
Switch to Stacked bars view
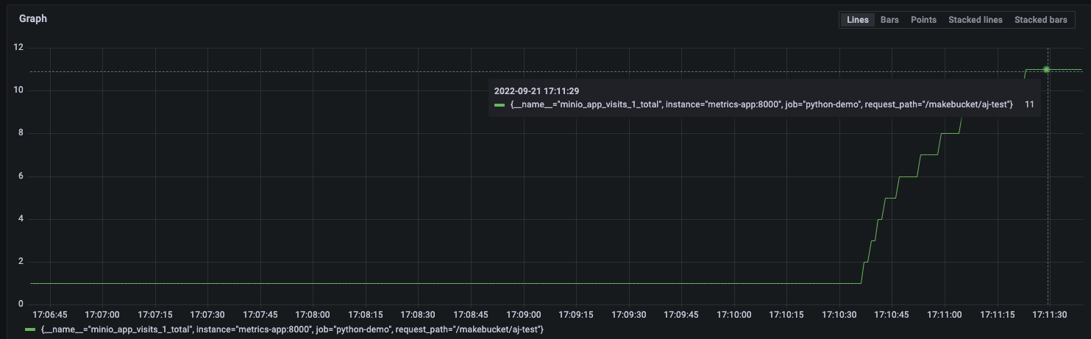(1040, 20)
